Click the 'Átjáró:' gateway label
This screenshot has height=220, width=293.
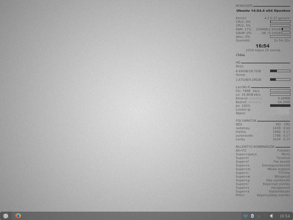241,113
